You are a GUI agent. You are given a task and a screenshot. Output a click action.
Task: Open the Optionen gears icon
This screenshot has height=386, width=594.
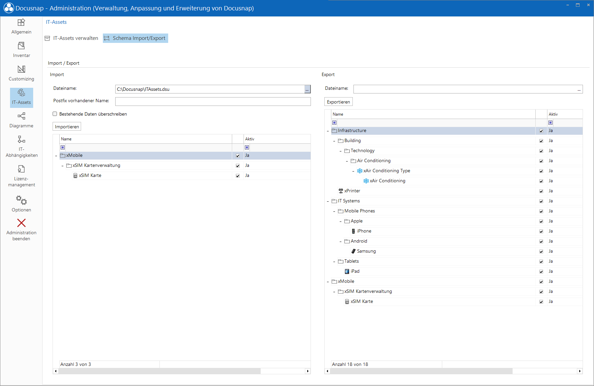(21, 200)
